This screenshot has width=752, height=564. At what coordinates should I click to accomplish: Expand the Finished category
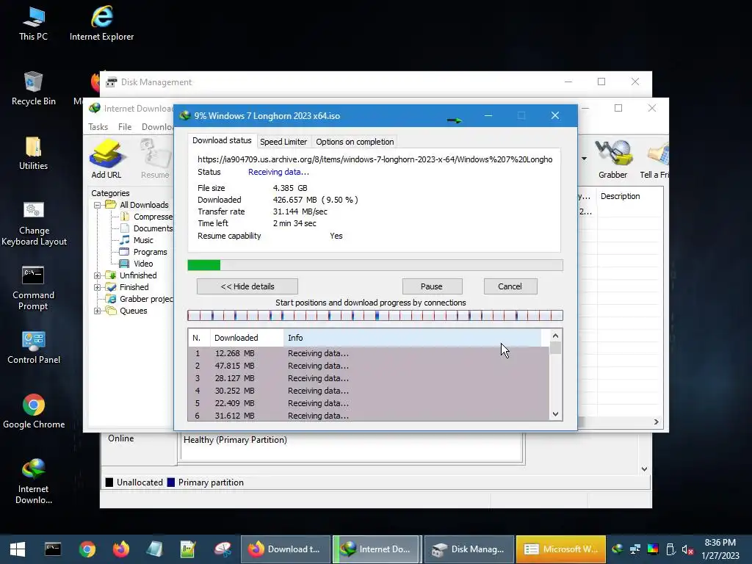98,288
